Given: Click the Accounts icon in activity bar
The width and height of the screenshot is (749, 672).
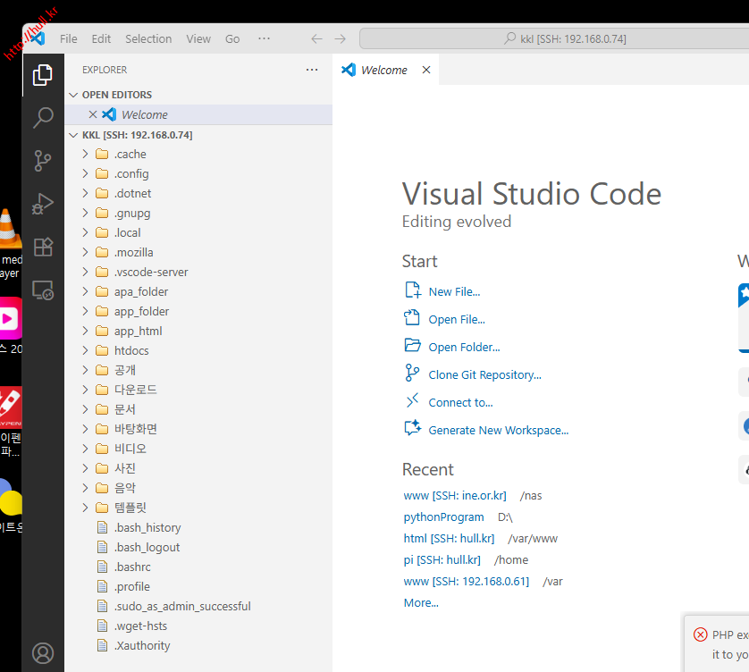Looking at the screenshot, I should pyautogui.click(x=43, y=653).
